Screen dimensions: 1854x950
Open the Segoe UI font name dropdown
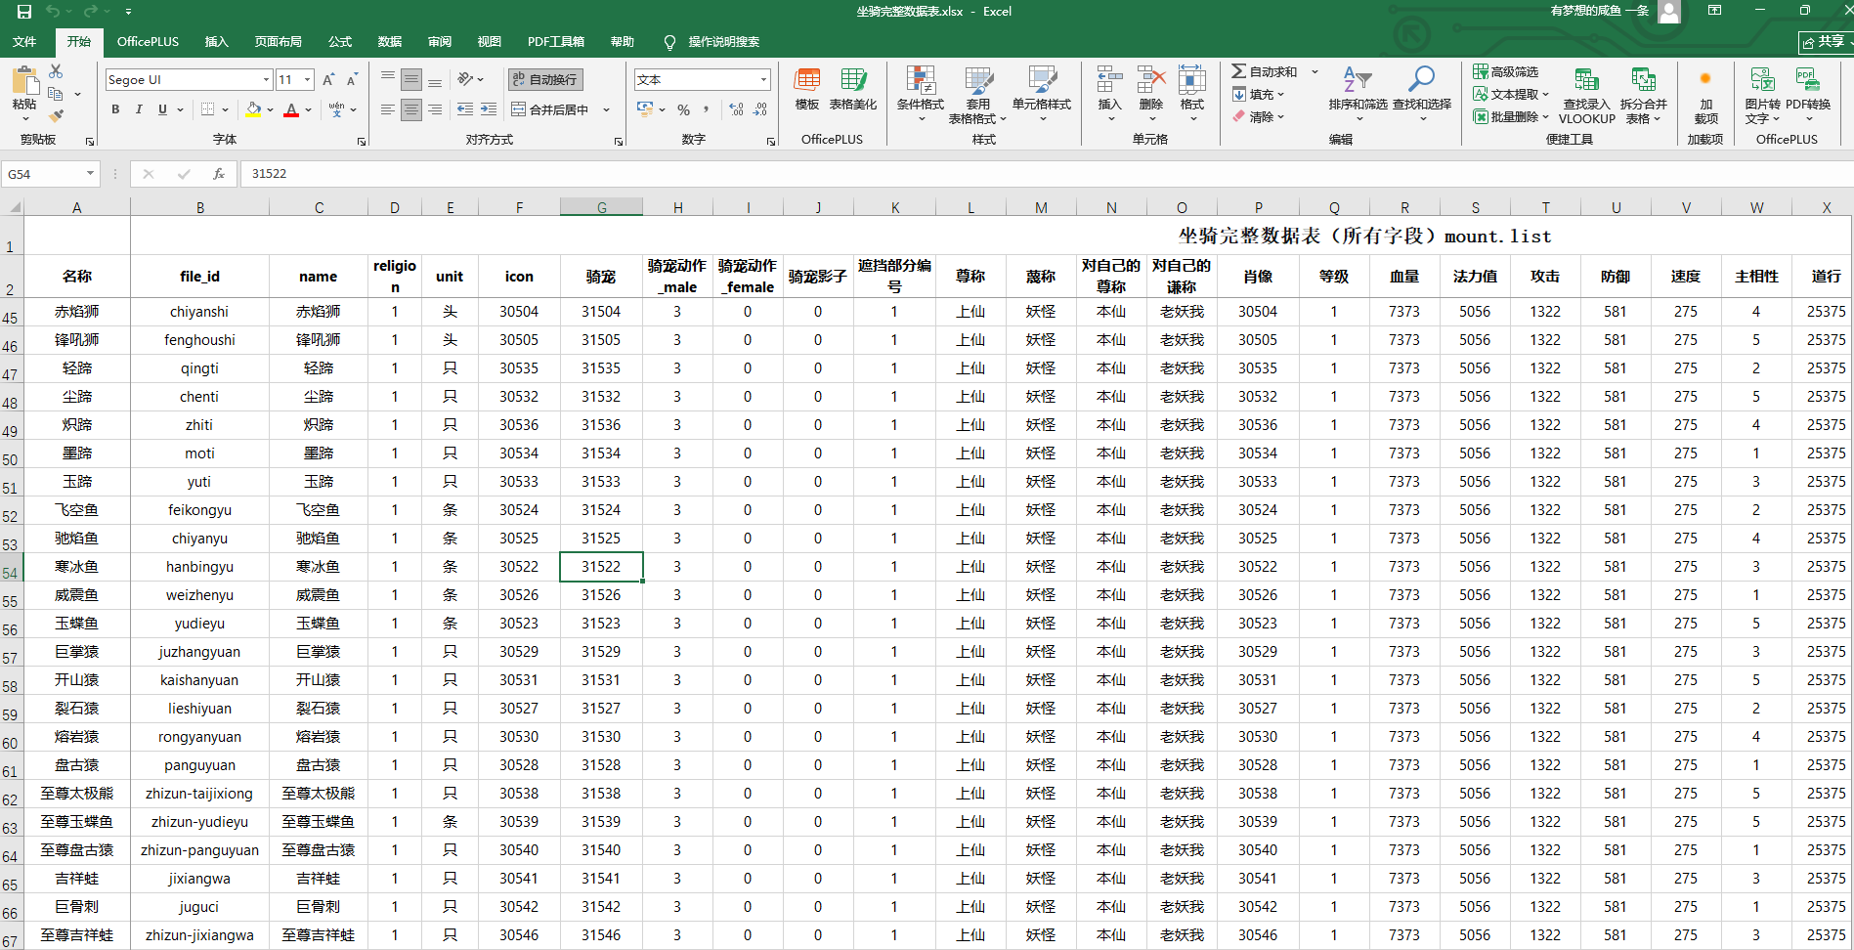[x=266, y=79]
